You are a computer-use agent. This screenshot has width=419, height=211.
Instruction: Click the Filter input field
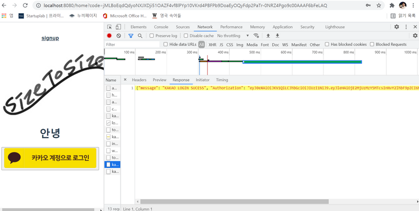pos(132,45)
